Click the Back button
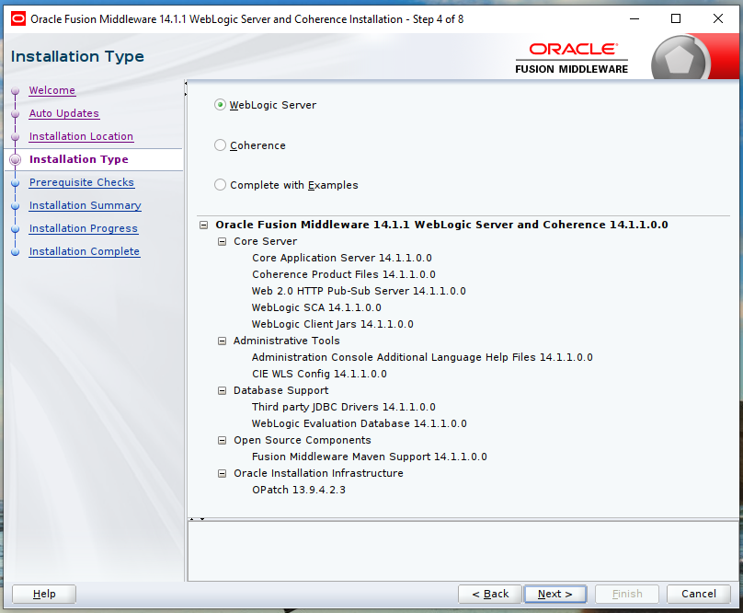The image size is (743, 613). point(490,594)
